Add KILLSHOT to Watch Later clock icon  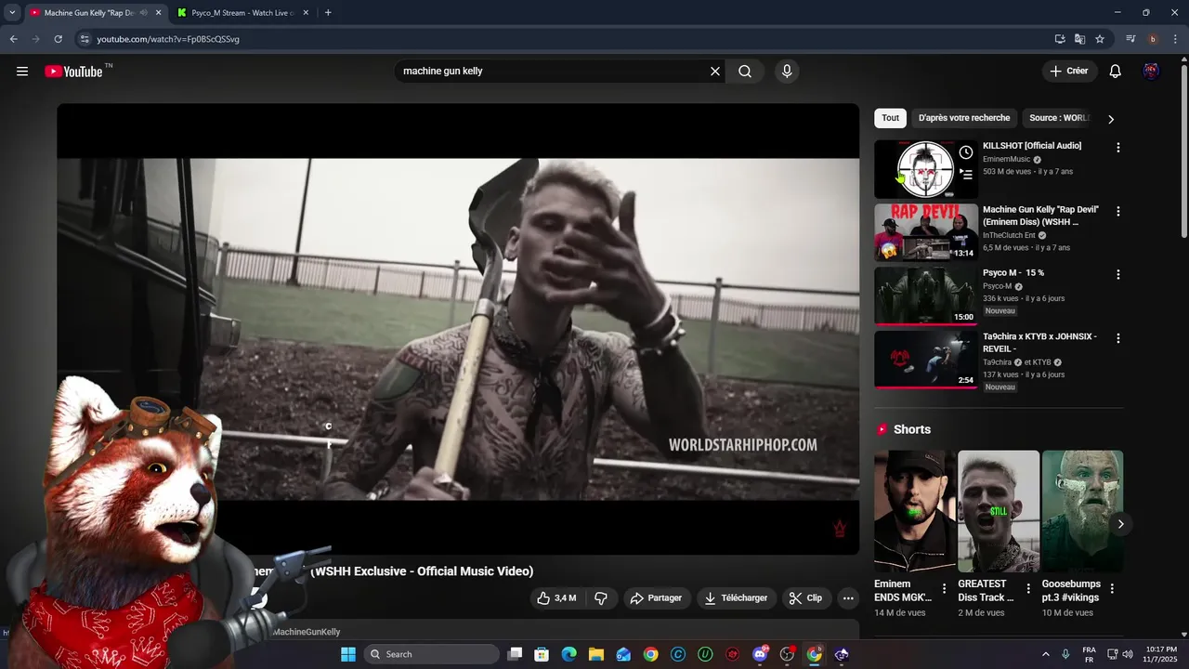coord(966,152)
